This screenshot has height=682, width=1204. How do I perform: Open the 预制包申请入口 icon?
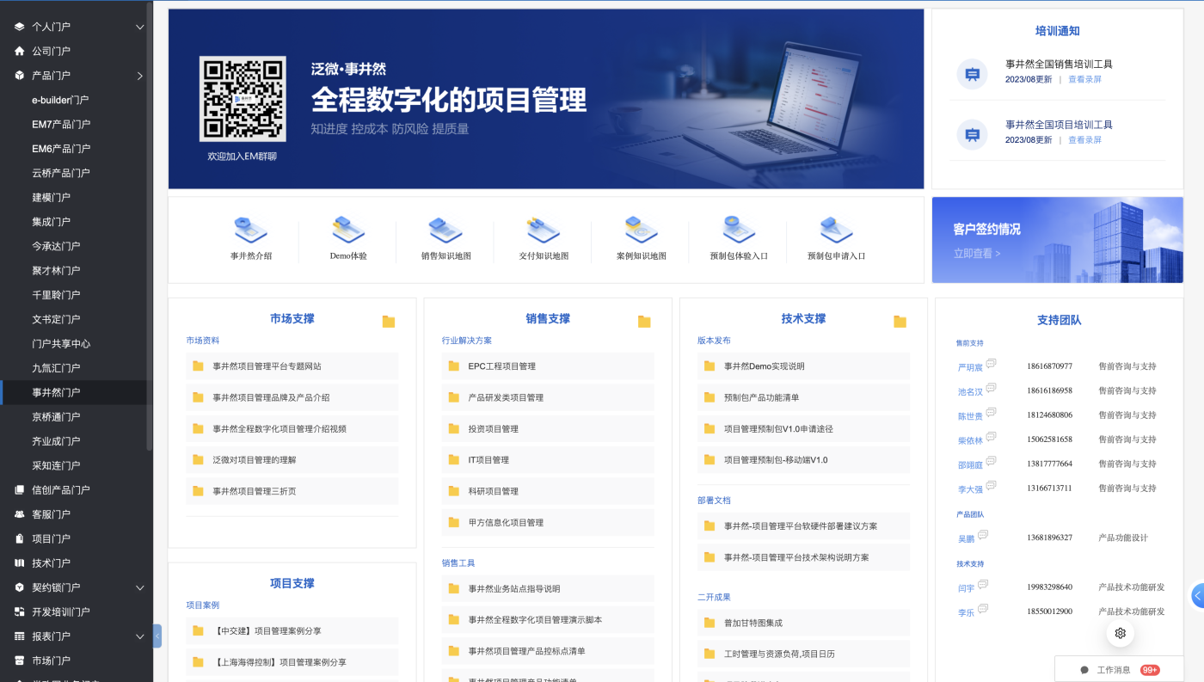[x=836, y=230]
